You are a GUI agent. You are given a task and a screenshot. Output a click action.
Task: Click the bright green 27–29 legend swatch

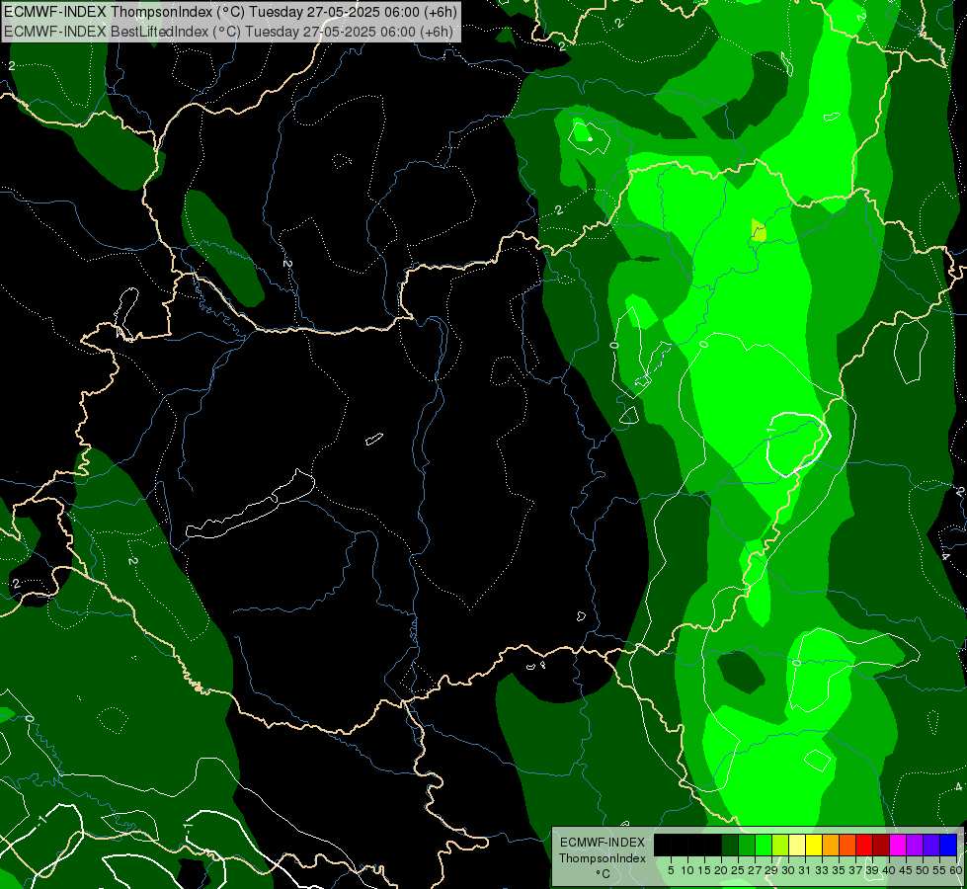[764, 845]
